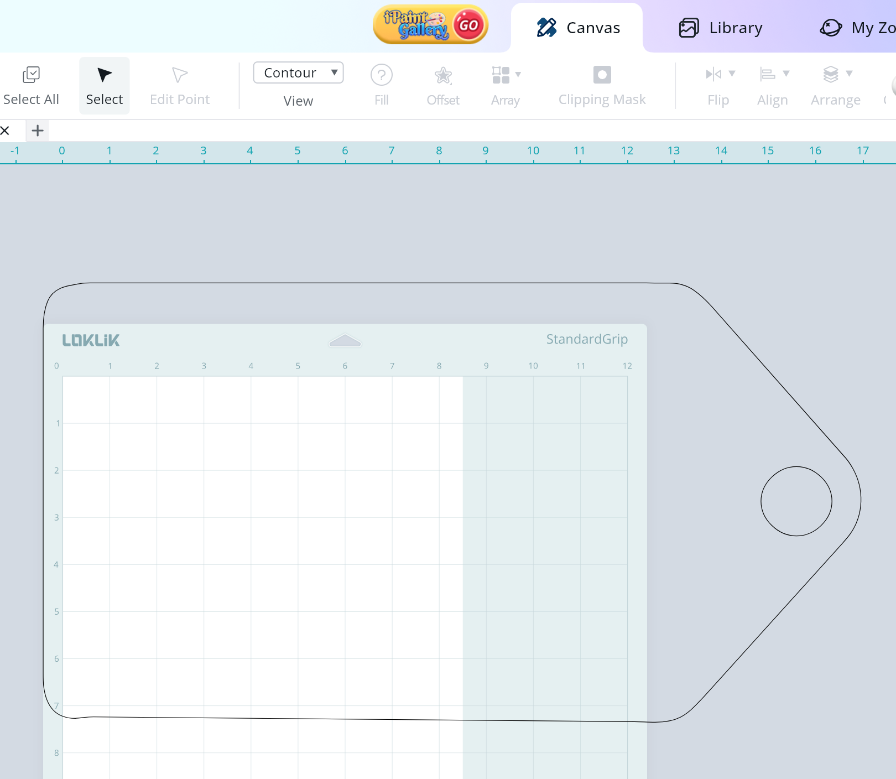
Task: Click the Flip mirror icon
Action: click(713, 74)
